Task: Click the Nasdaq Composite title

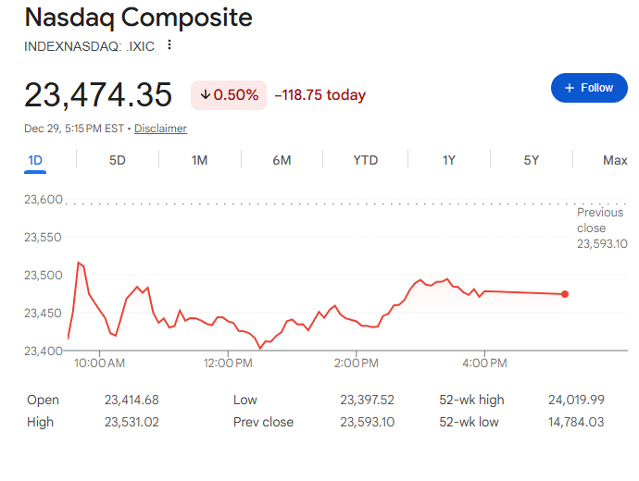Action: 138,18
